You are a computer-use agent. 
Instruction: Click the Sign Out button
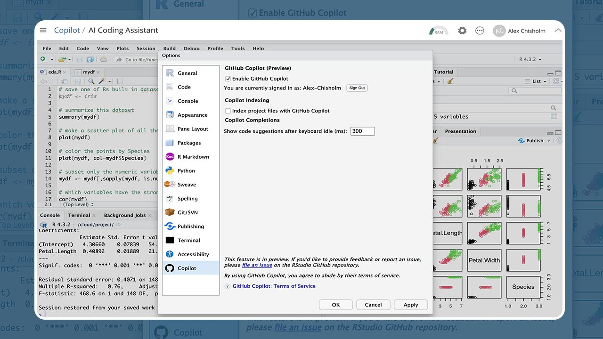(x=357, y=88)
